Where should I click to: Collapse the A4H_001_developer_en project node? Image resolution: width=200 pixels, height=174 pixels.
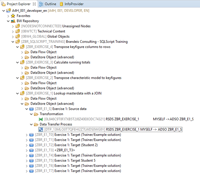(x=3, y=11)
